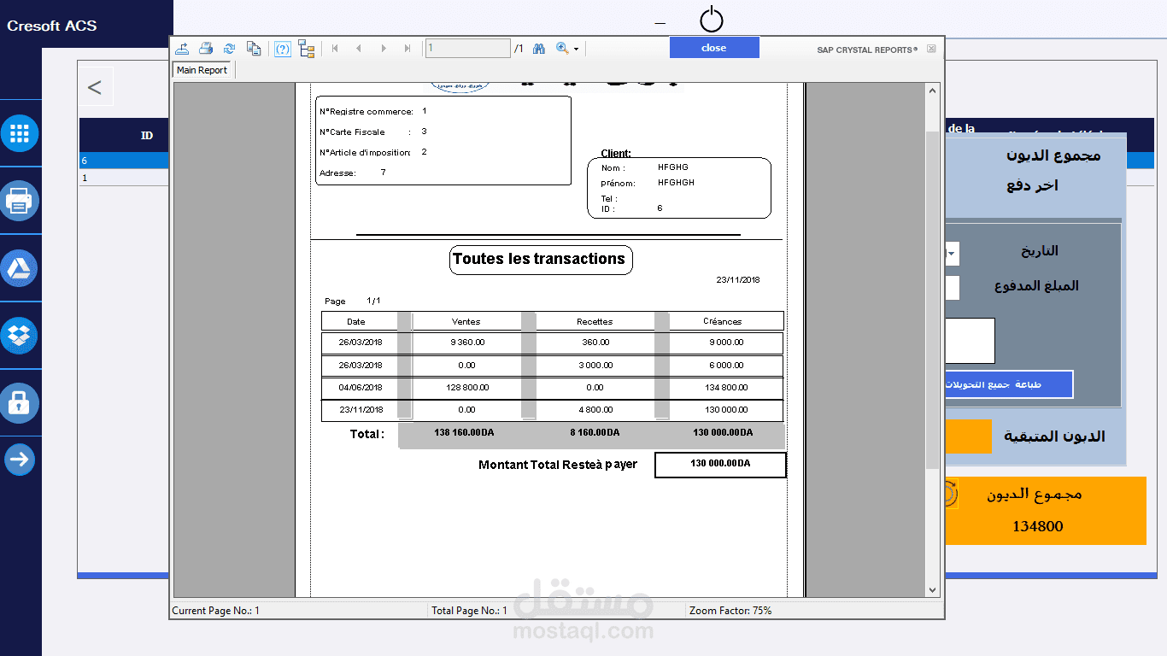Click the padlock icon in sidebar
1167x656 pixels.
[x=20, y=403]
